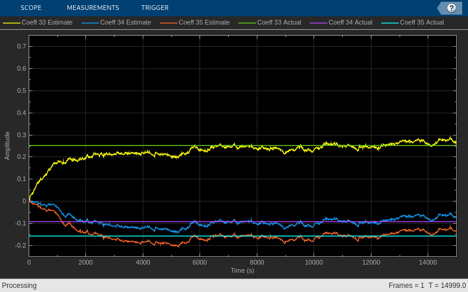This screenshot has width=468, height=292.
Task: Click the yellow Coeff 33 Estimate line swatch
Action: point(12,23)
